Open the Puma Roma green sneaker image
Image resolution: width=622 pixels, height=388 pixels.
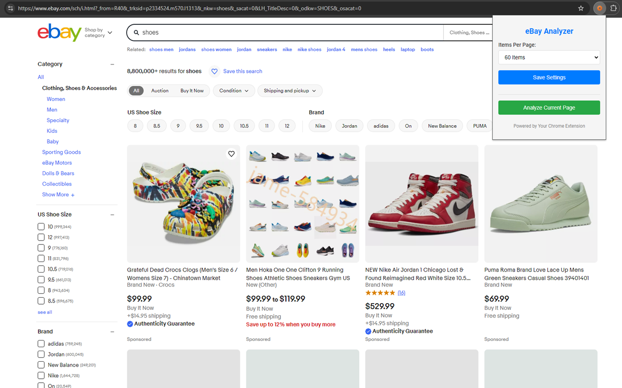click(541, 204)
